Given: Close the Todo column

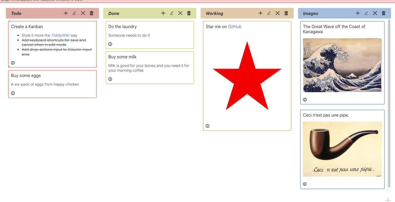Looking at the screenshot, I should (x=83, y=13).
